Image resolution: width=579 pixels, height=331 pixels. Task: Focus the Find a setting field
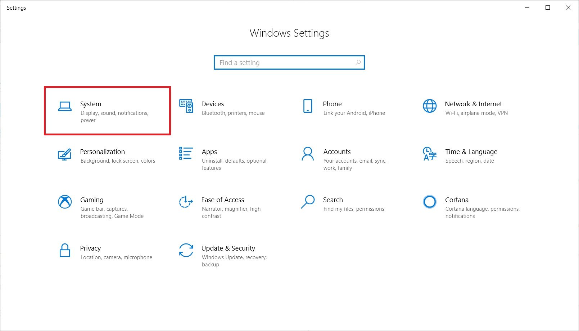pos(289,62)
